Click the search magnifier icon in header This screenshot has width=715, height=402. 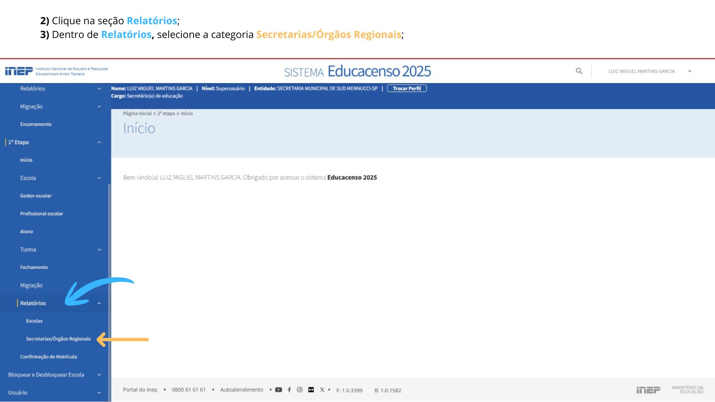[579, 71]
